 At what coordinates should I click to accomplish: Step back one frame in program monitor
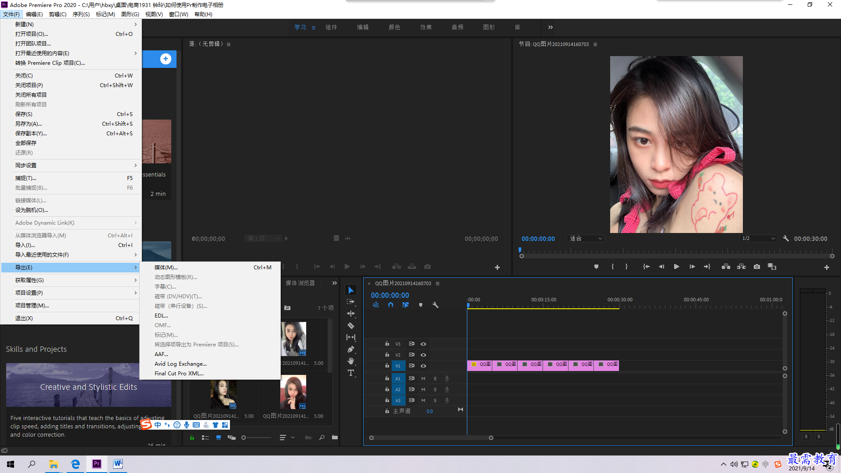tap(661, 267)
